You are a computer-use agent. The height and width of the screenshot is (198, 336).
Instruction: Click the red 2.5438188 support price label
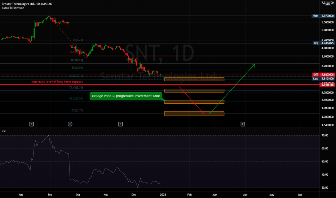click(x=327, y=85)
